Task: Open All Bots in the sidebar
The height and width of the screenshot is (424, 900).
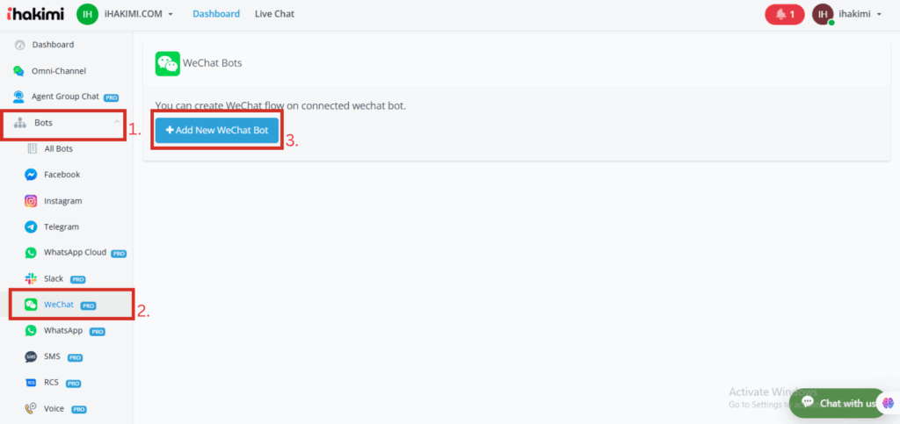Action: point(58,148)
